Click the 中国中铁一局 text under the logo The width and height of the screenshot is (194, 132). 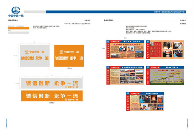click(x=16, y=16)
